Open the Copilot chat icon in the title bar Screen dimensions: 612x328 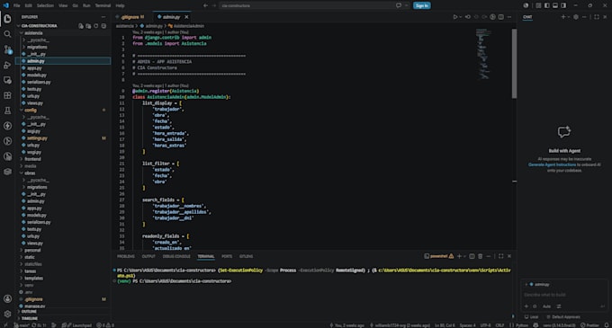(x=399, y=5)
